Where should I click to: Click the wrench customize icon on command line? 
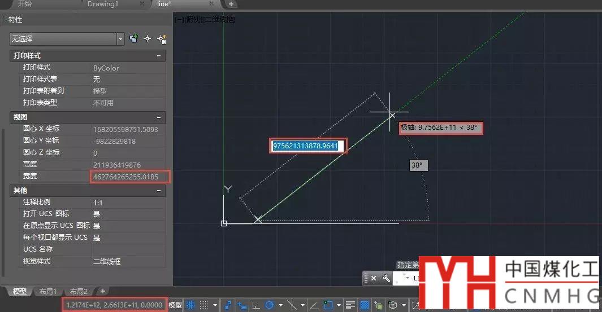coord(387,278)
